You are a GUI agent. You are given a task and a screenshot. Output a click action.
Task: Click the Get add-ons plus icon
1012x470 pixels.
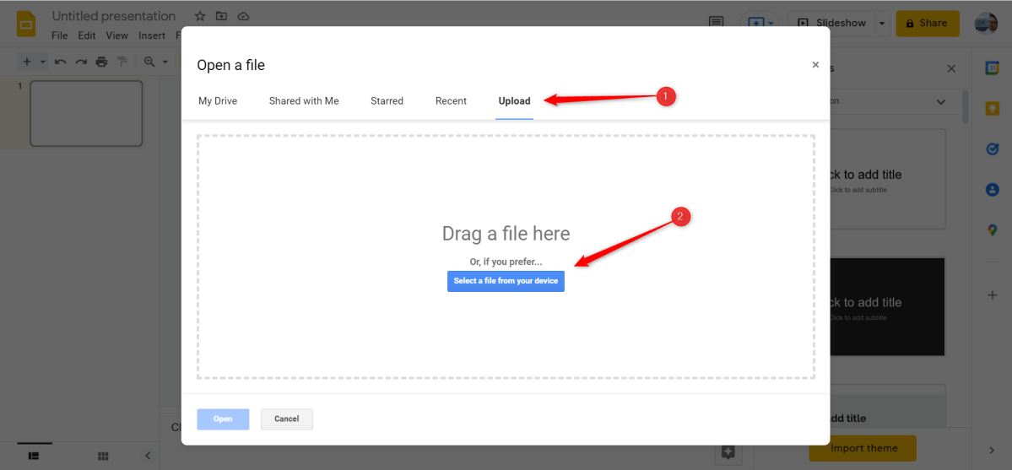pyautogui.click(x=992, y=295)
